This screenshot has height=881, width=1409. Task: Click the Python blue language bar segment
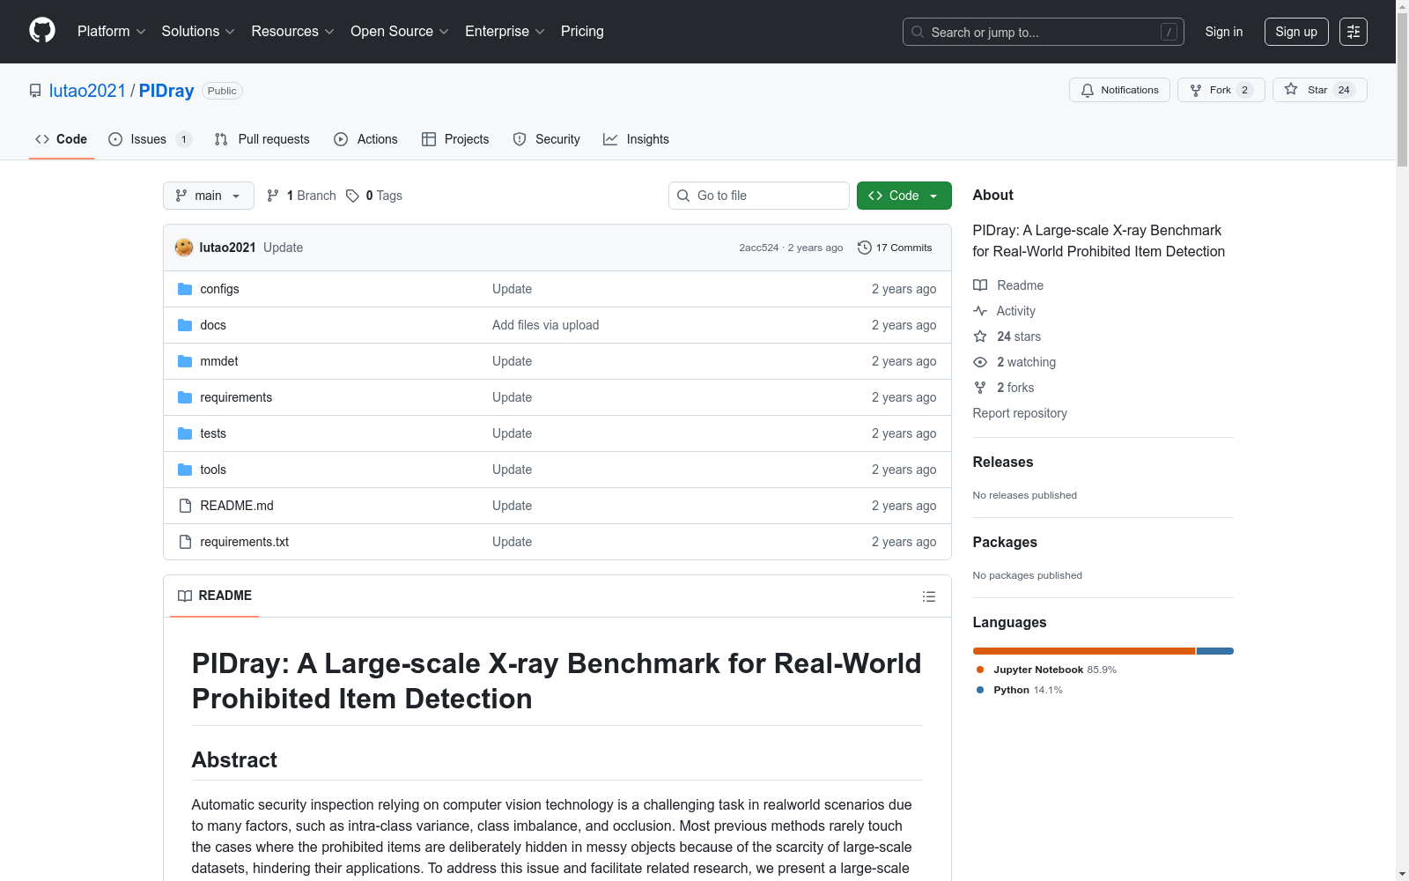(x=1215, y=651)
